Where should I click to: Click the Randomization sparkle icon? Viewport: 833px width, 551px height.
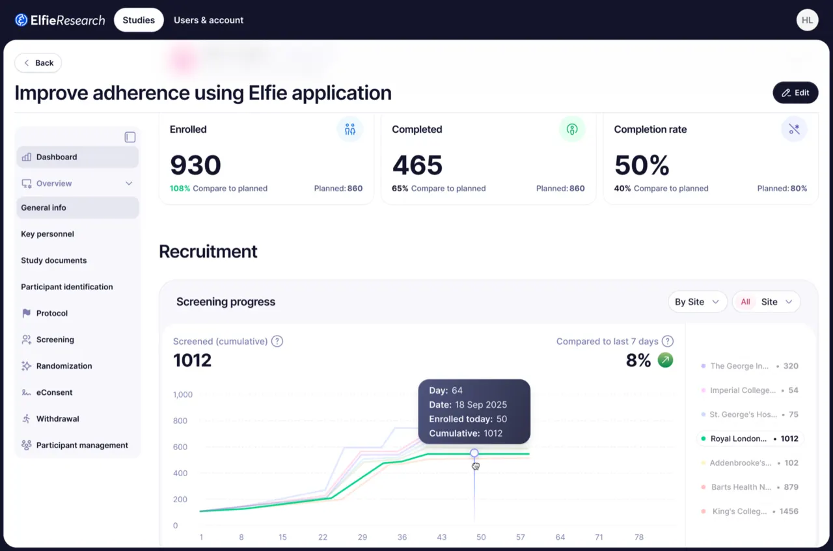click(x=27, y=366)
